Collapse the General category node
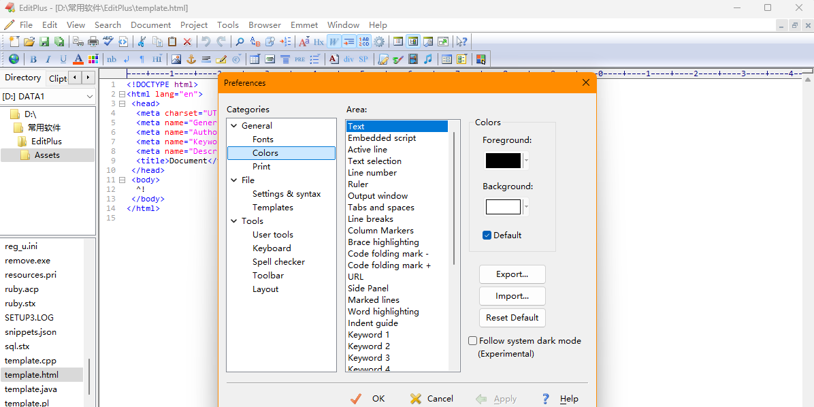This screenshot has height=407, width=814. point(233,126)
